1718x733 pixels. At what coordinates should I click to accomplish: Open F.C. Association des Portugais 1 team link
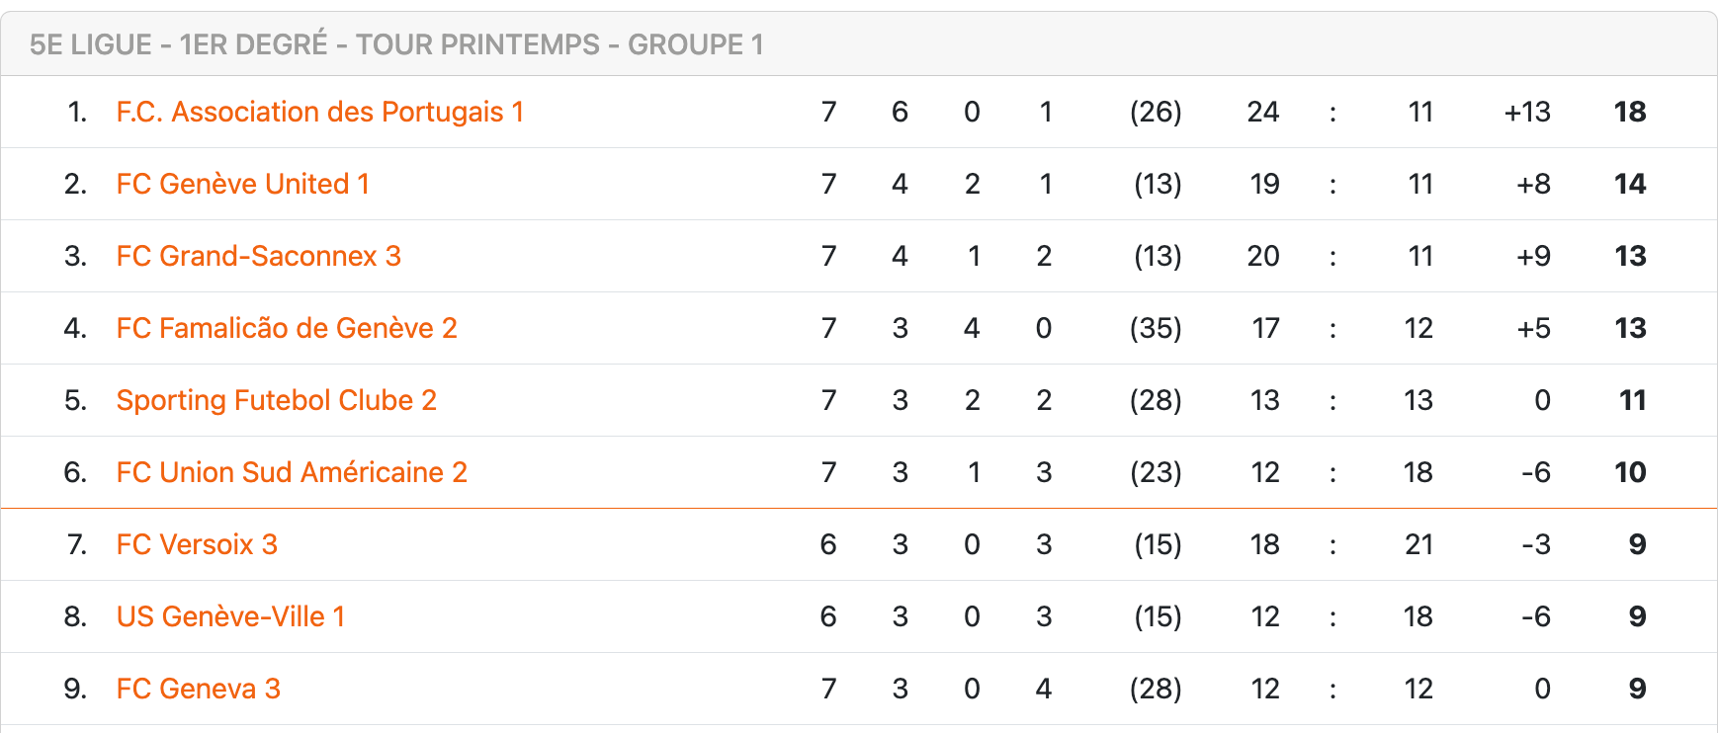[319, 112]
